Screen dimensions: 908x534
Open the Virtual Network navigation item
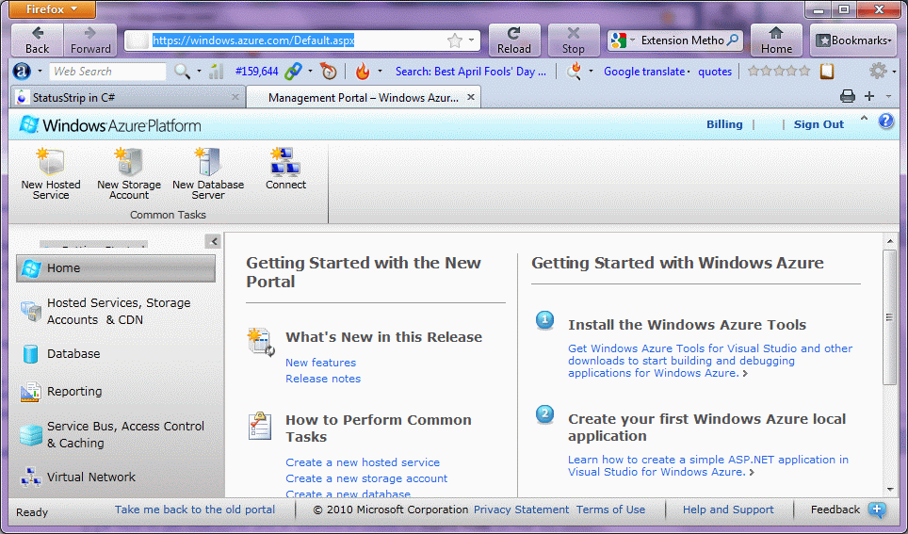(116, 477)
